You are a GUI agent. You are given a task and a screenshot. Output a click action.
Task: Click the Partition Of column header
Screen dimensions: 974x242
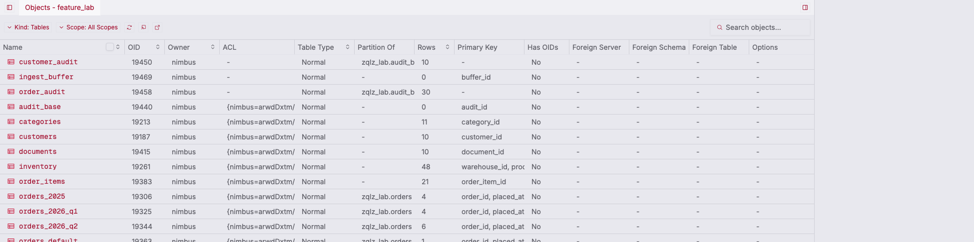click(385, 47)
